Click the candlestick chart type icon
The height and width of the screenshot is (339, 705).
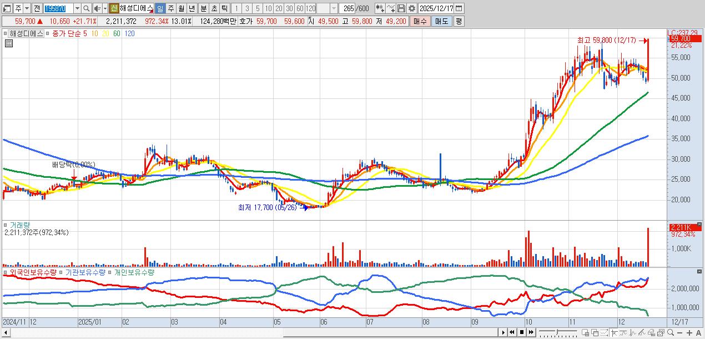click(380, 8)
